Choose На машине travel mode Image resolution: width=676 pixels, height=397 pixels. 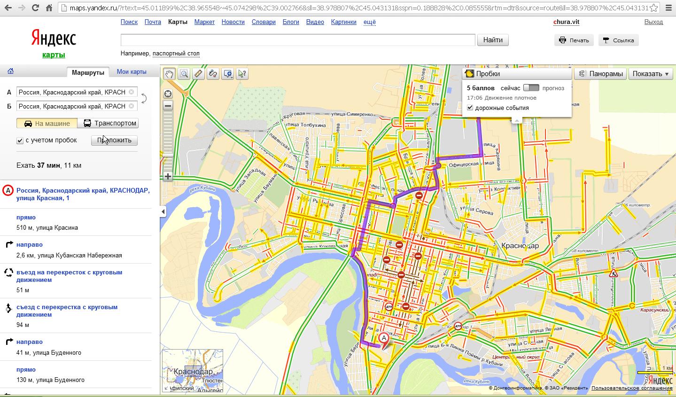[47, 124]
